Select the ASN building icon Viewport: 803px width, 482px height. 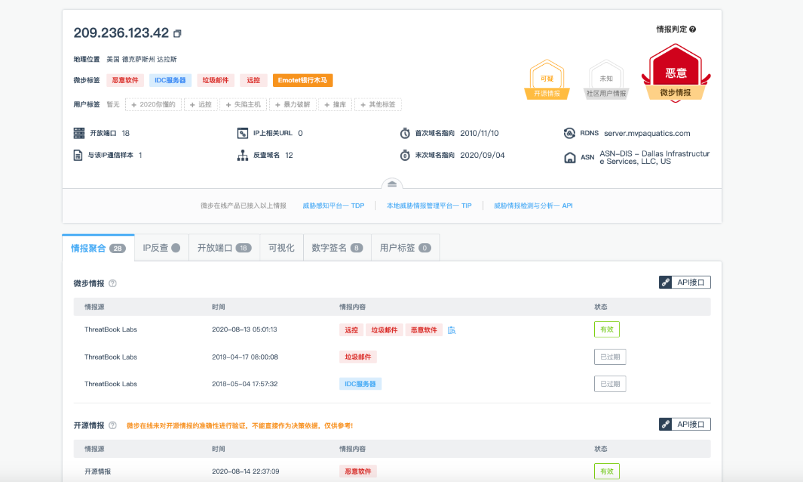(569, 158)
